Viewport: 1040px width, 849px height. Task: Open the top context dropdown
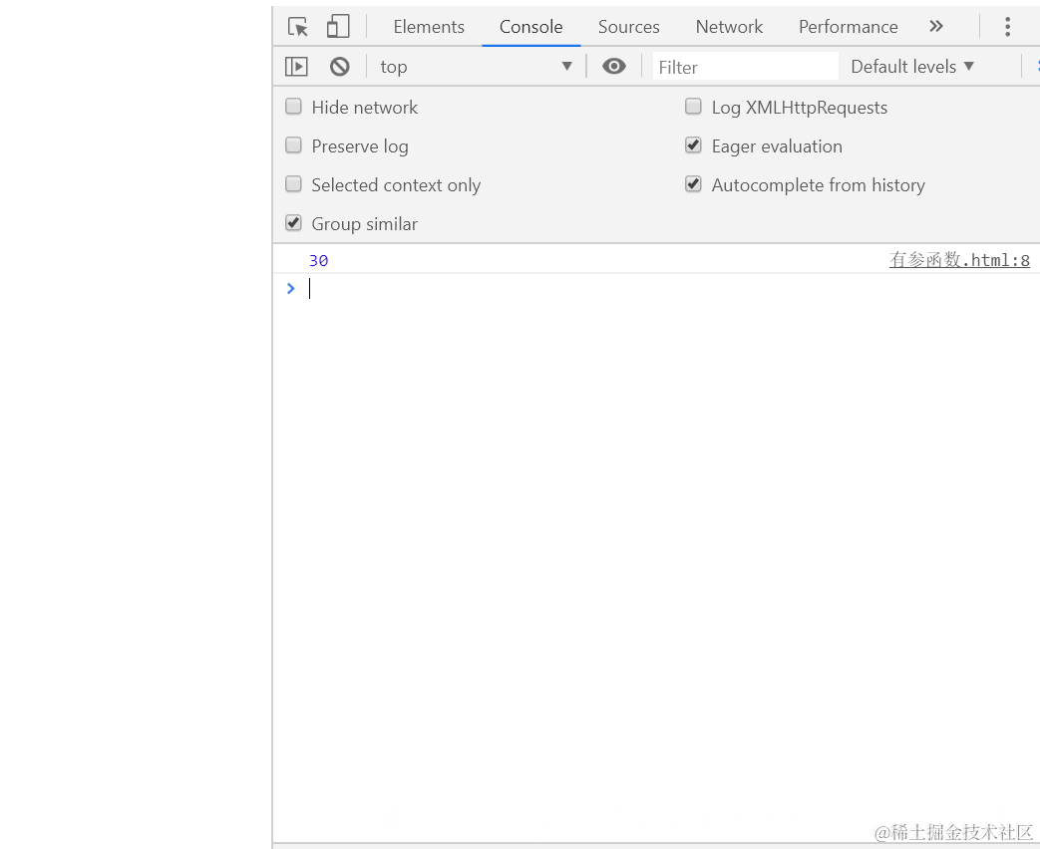click(477, 67)
